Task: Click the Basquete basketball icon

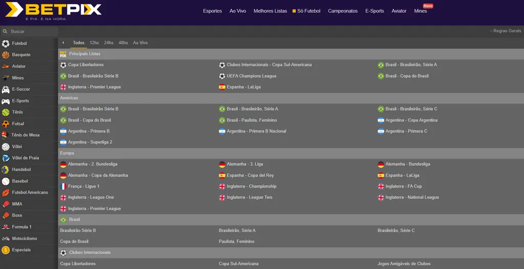Action: [x=6, y=55]
